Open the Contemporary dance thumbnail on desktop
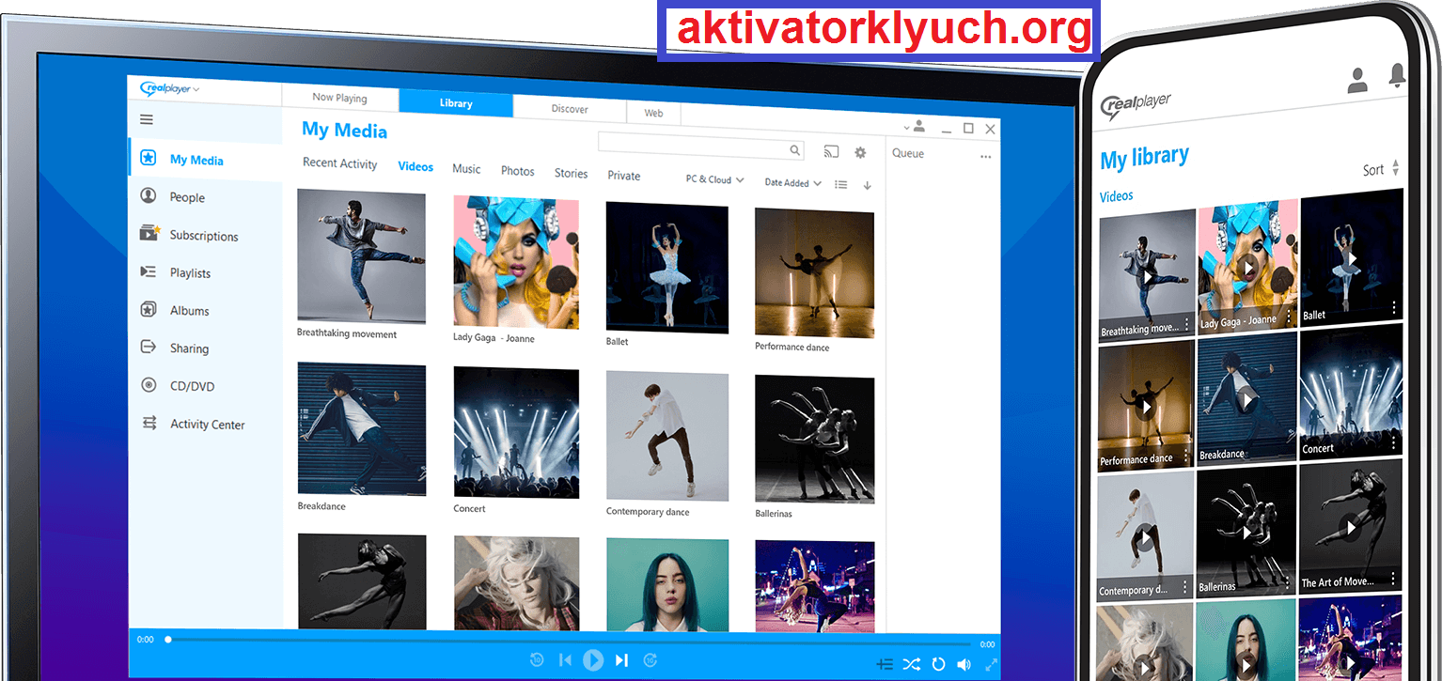This screenshot has height=681, width=1442. tap(667, 436)
